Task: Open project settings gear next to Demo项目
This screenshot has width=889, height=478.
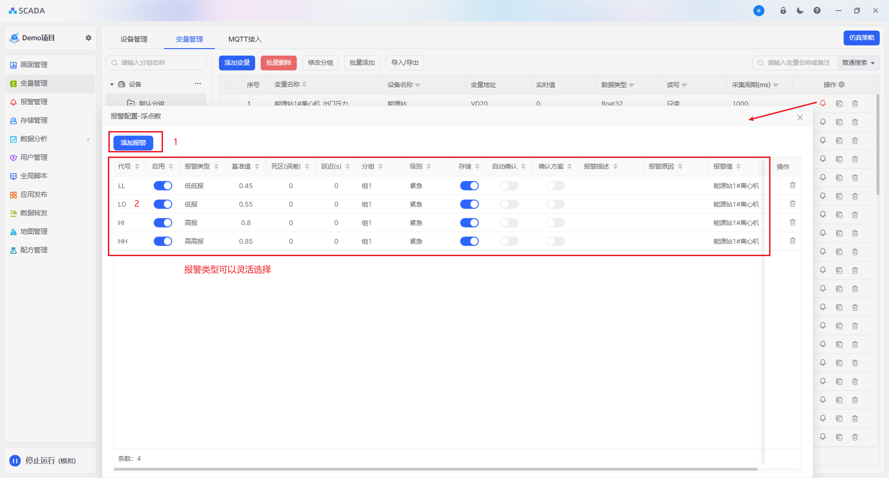Action: (88, 38)
